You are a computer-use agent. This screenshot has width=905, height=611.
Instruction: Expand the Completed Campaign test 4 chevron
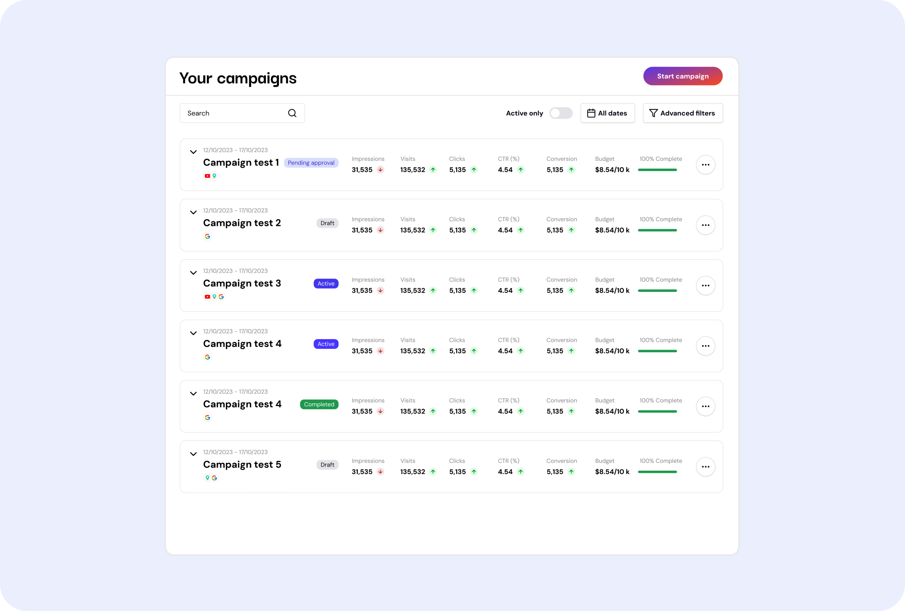(x=193, y=393)
